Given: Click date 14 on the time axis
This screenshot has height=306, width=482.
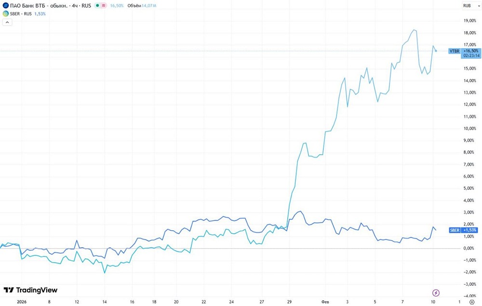Looking at the screenshot, I should point(105,302).
